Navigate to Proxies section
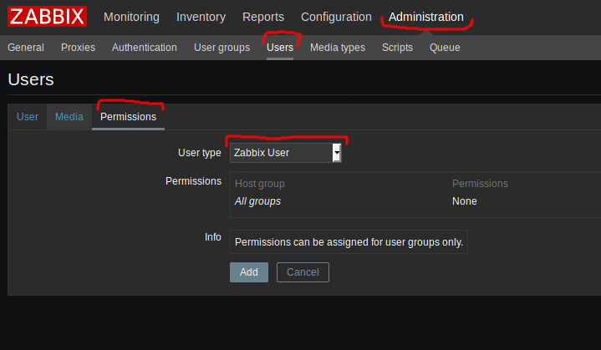This screenshot has width=601, height=350. click(x=78, y=48)
